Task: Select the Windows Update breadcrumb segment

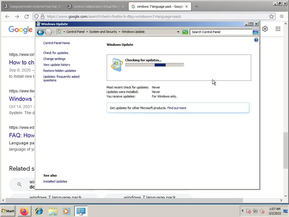Action: point(133,32)
